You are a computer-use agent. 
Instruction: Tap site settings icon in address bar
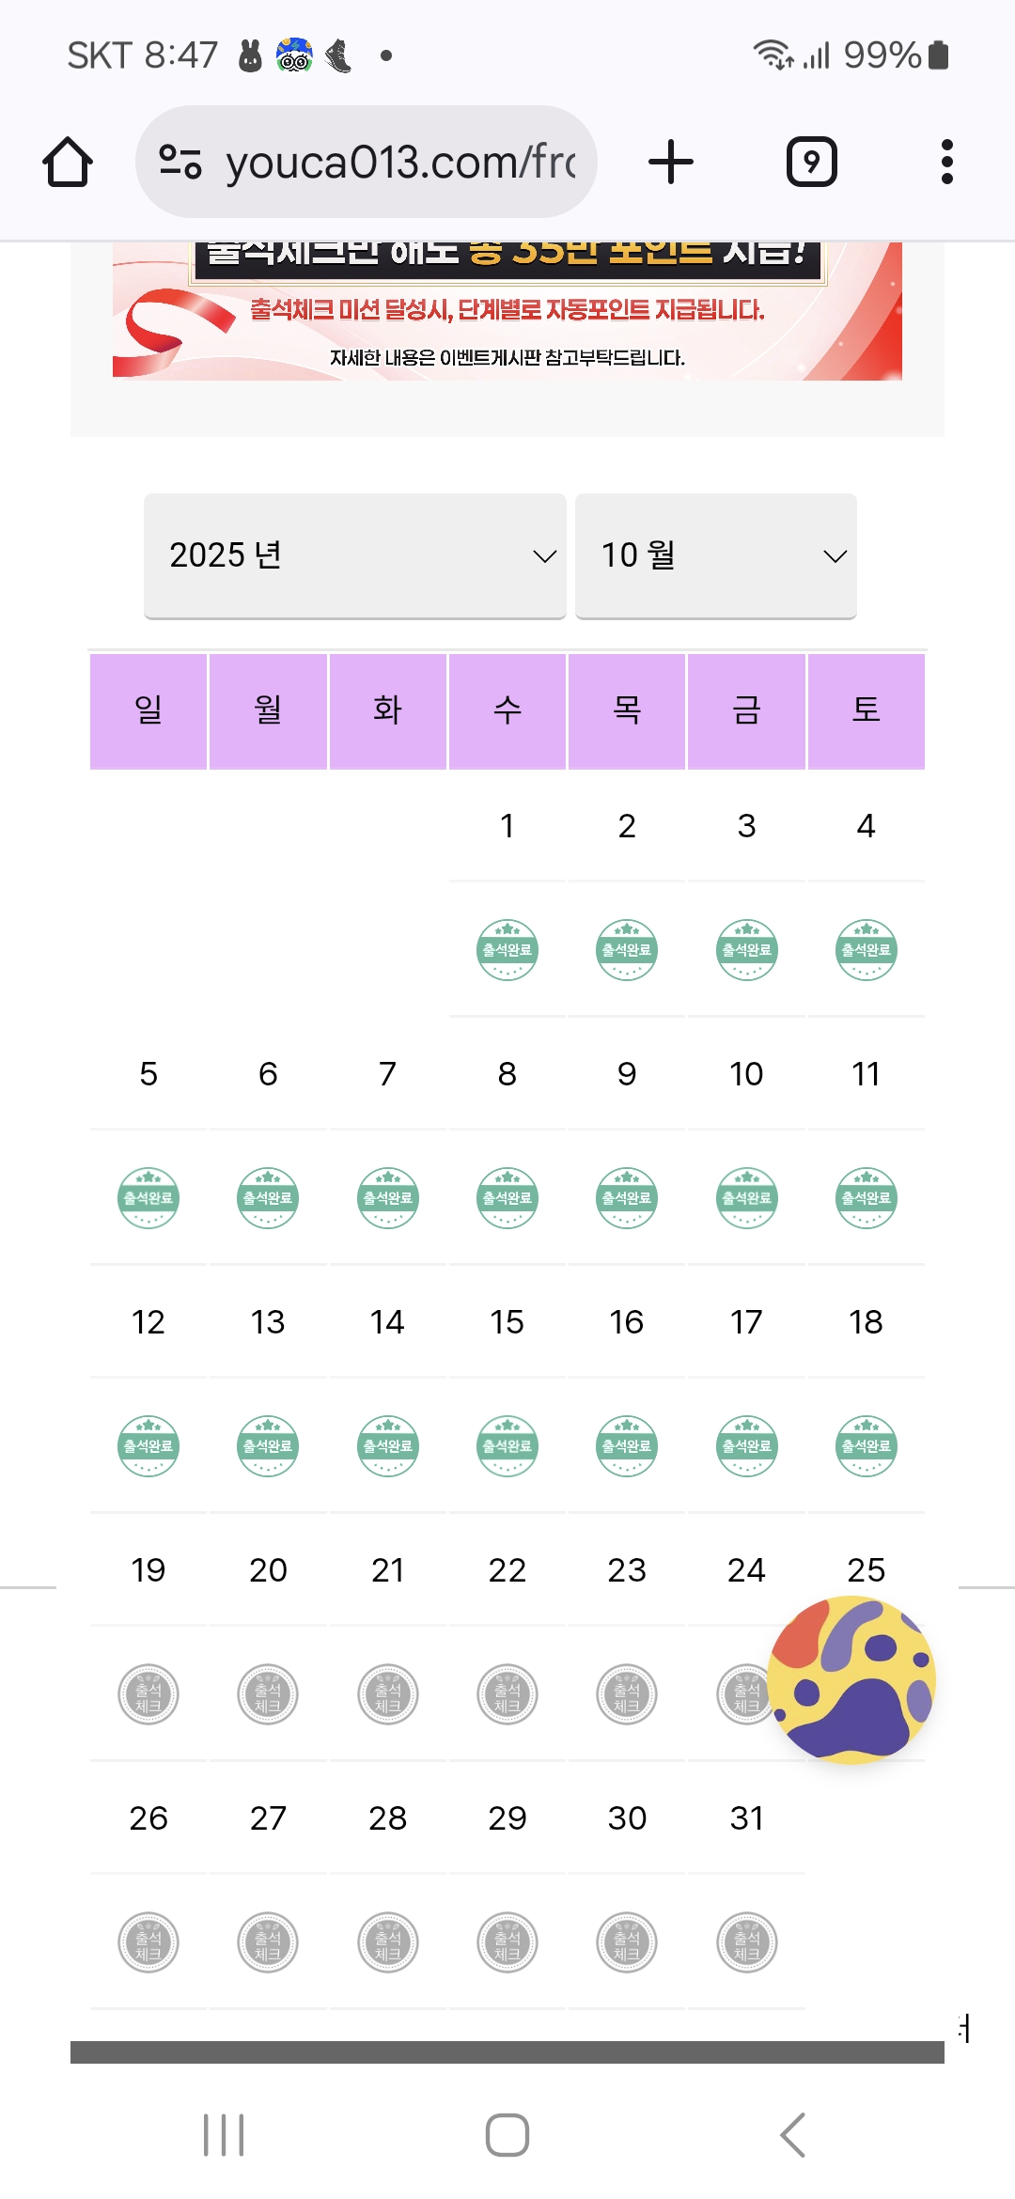click(180, 162)
